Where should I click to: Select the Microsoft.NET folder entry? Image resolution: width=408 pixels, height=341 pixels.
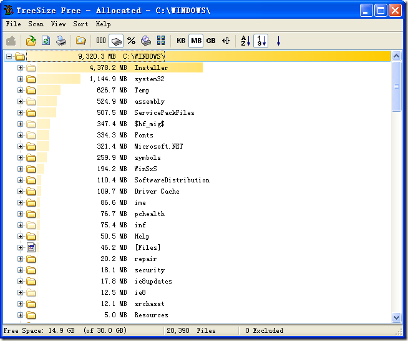point(160,146)
